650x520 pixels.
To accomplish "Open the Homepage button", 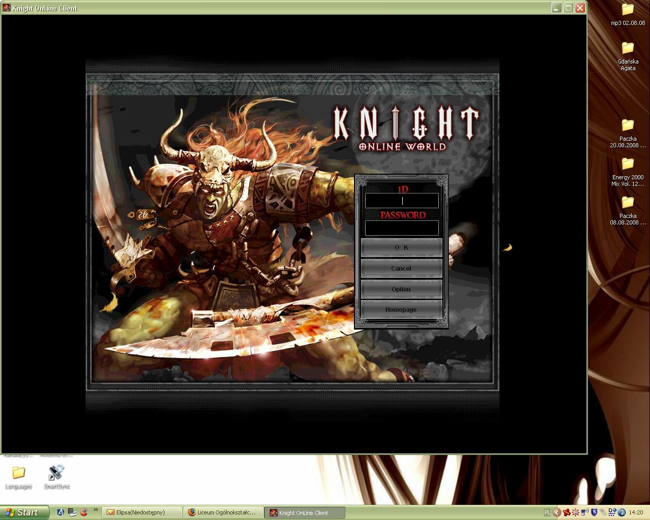I will tap(401, 309).
